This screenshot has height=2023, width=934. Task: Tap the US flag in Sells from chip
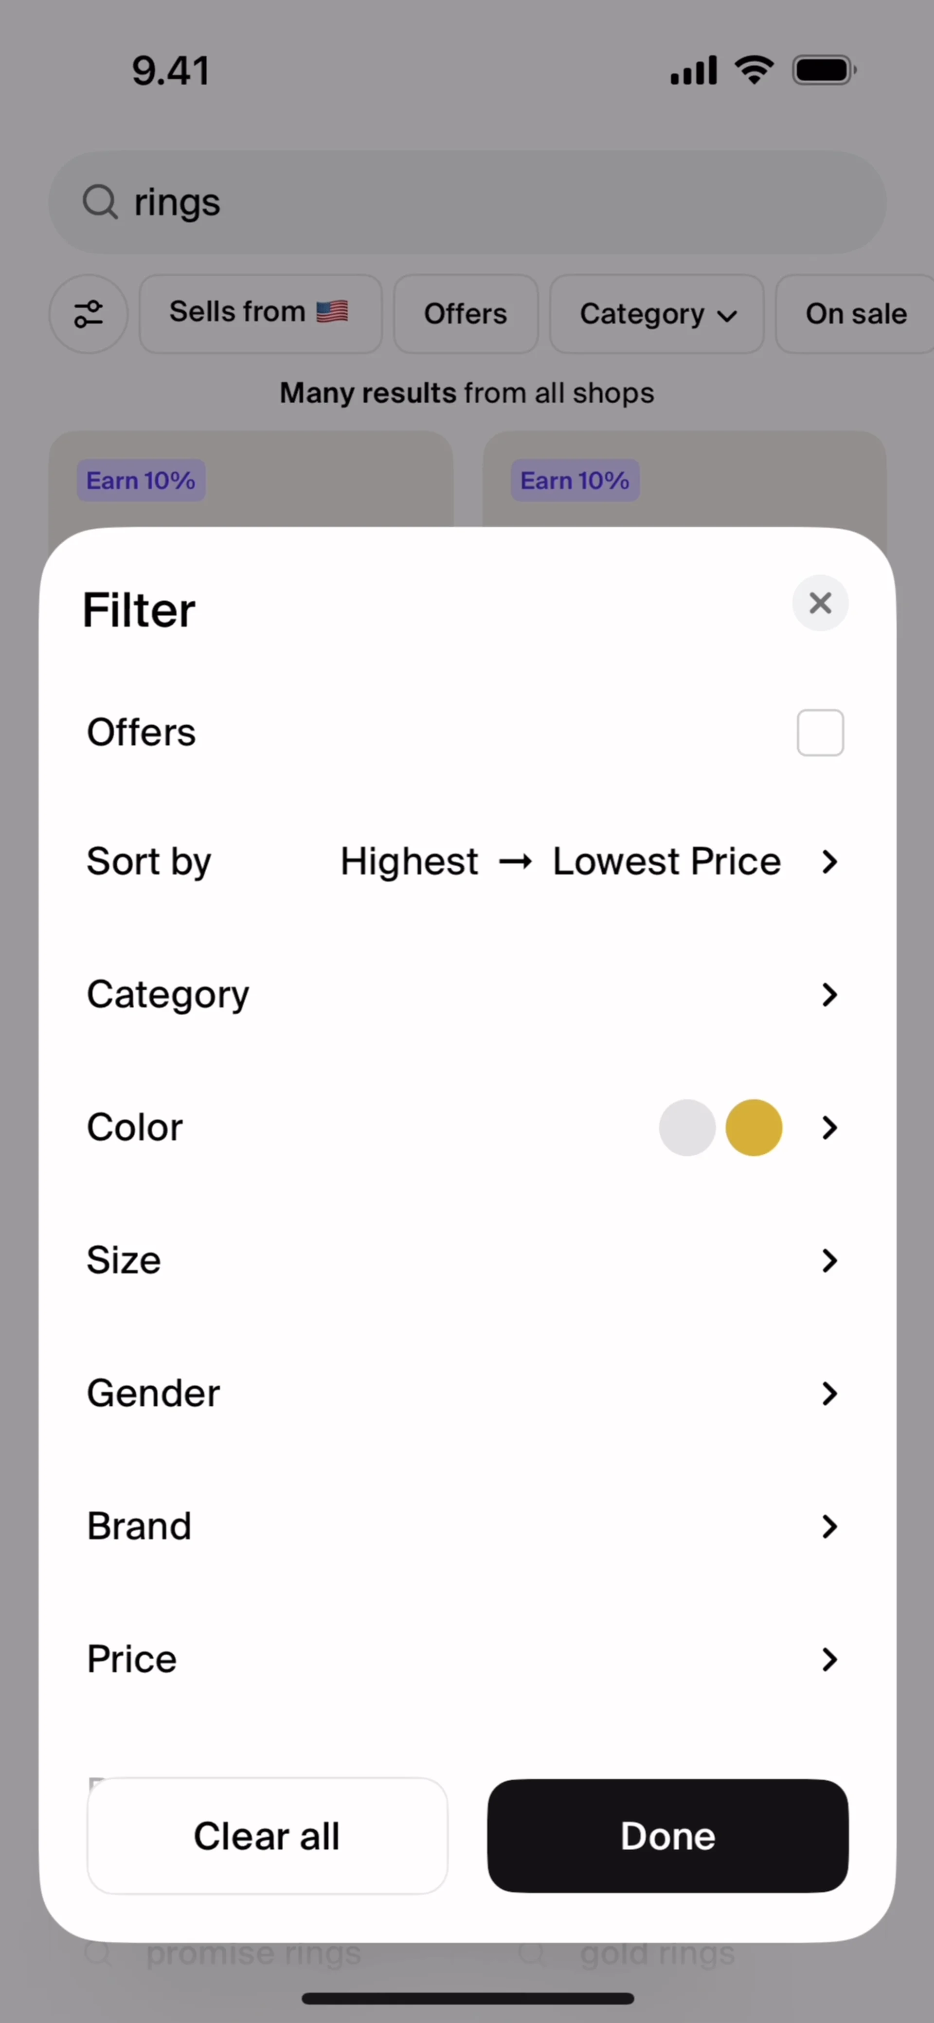tap(332, 312)
